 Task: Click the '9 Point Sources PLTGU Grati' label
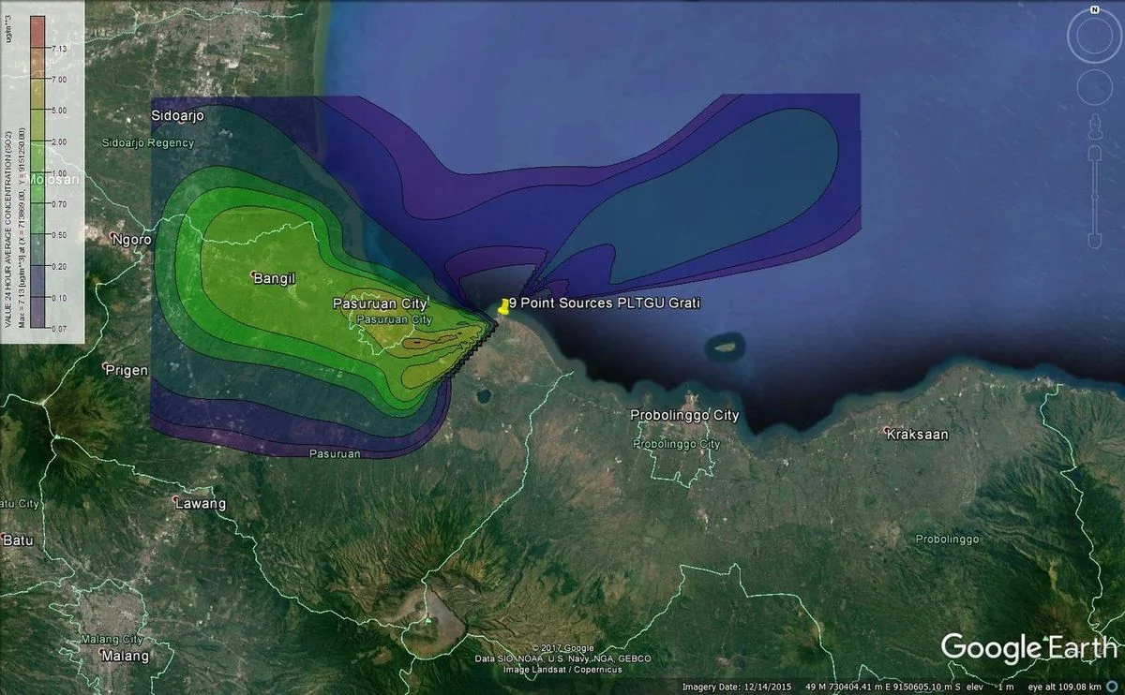605,303
